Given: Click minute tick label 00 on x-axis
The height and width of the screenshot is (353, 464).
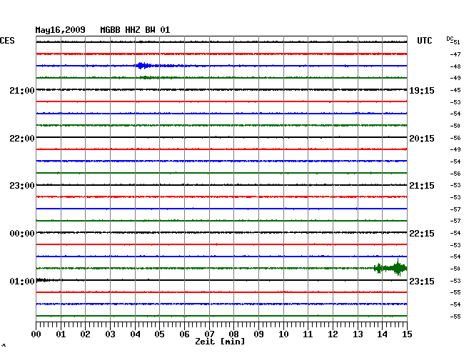Looking at the screenshot, I should coord(36,334).
